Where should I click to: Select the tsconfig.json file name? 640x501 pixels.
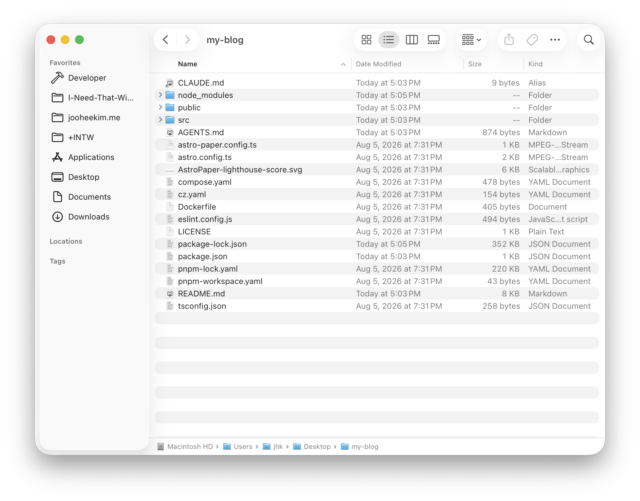[202, 306]
